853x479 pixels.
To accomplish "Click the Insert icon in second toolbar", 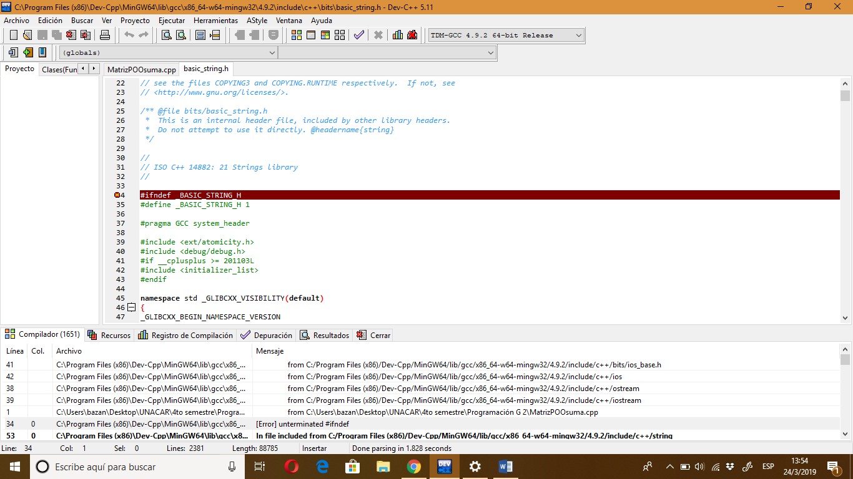I will click(x=14, y=52).
